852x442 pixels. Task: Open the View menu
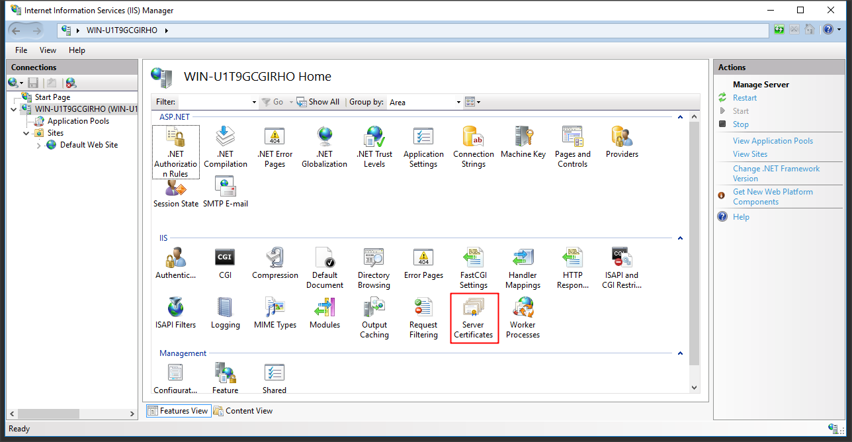(x=48, y=50)
